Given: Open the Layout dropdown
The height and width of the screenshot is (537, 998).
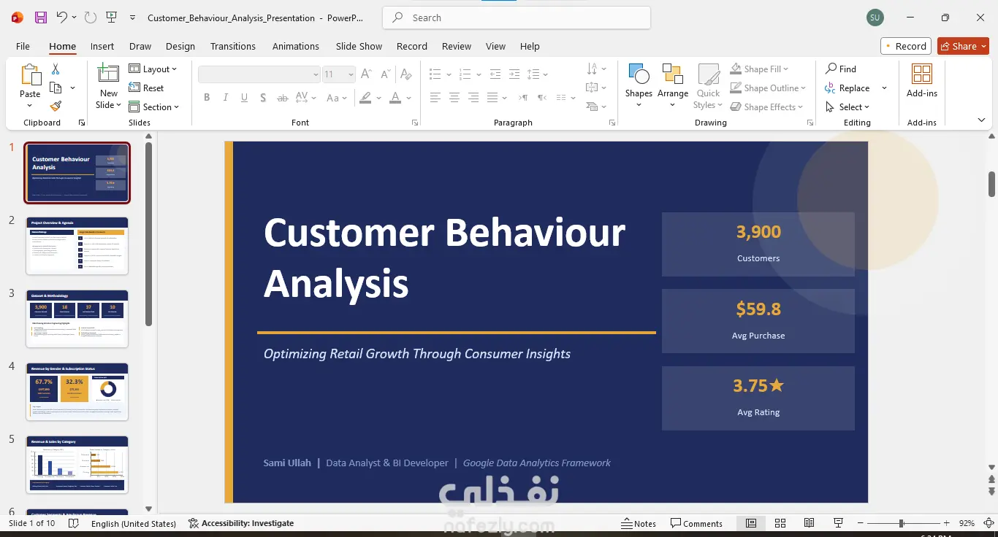Looking at the screenshot, I should tap(153, 69).
